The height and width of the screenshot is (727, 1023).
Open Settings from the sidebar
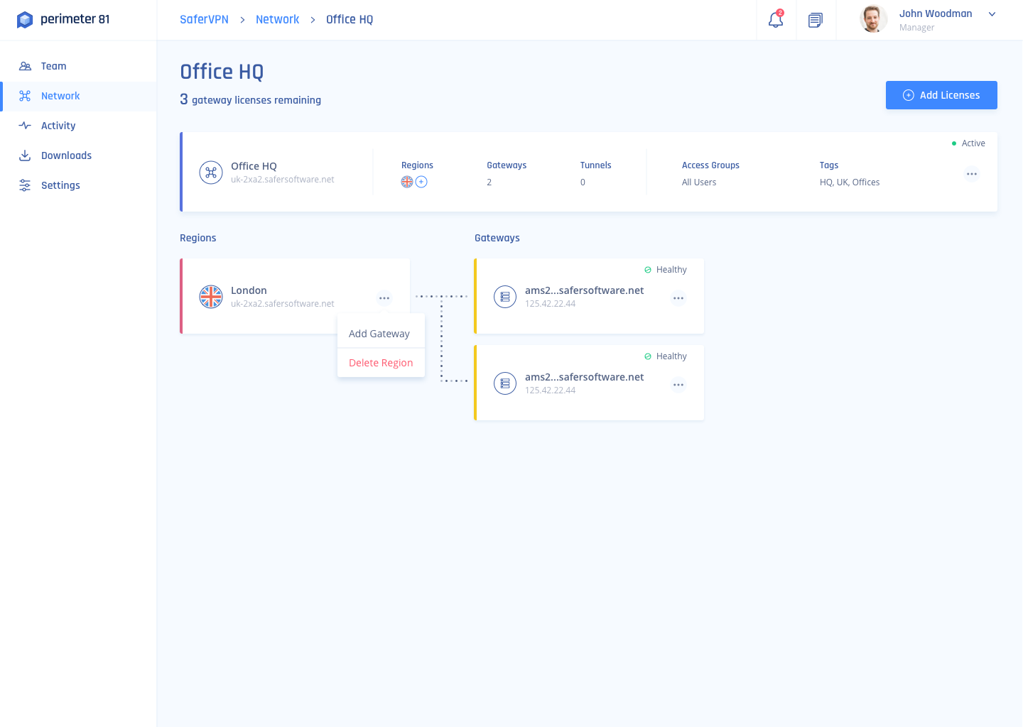pyautogui.click(x=78, y=185)
